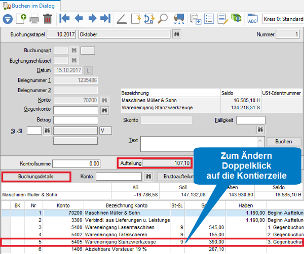
Task: Select row Wareneingang Lasermaschinen
Action: 152,227
